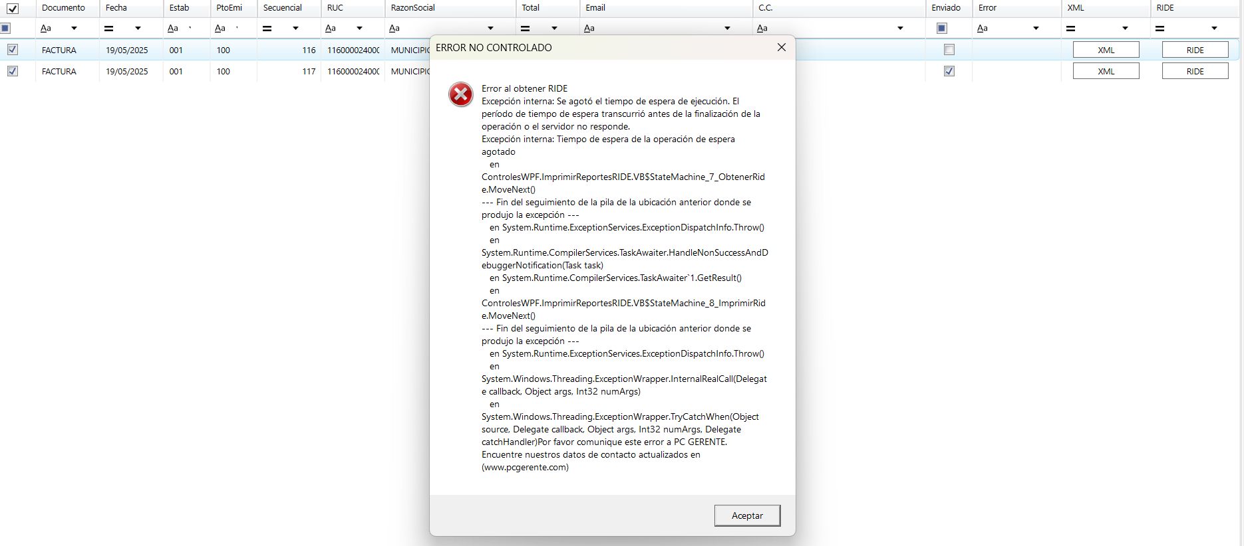The height and width of the screenshot is (546, 1244).
Task: Uncheck the row checkbox for invoice 116
Action: 13,50
